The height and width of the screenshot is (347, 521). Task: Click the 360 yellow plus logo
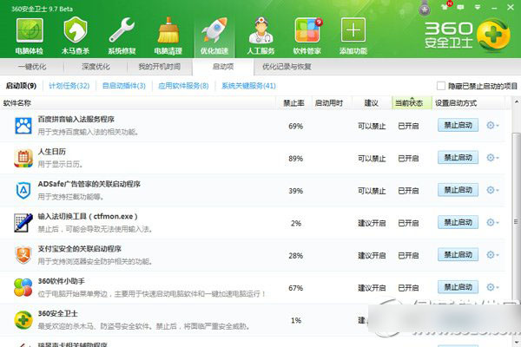click(x=493, y=36)
